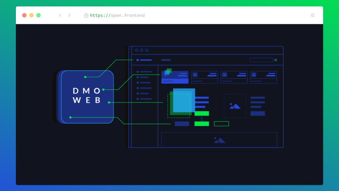Click the dark blue button left of green button
Viewport: 339px width, 191px height.
[182, 124]
